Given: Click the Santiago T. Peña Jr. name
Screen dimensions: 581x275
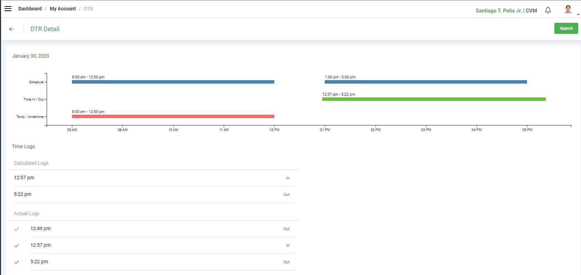Looking at the screenshot, I should [498, 11].
